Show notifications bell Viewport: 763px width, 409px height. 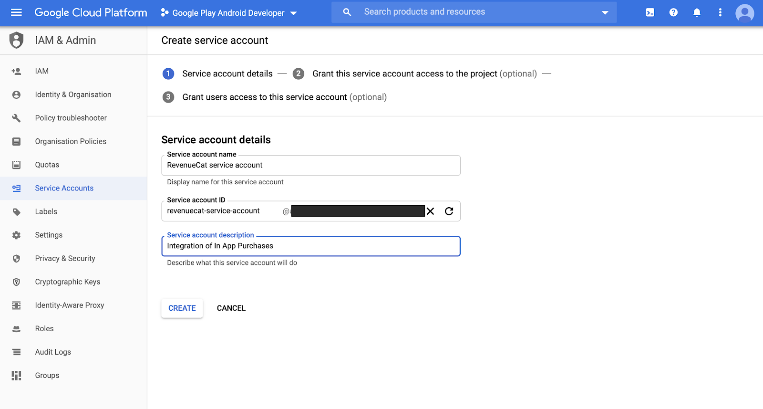pyautogui.click(x=697, y=12)
